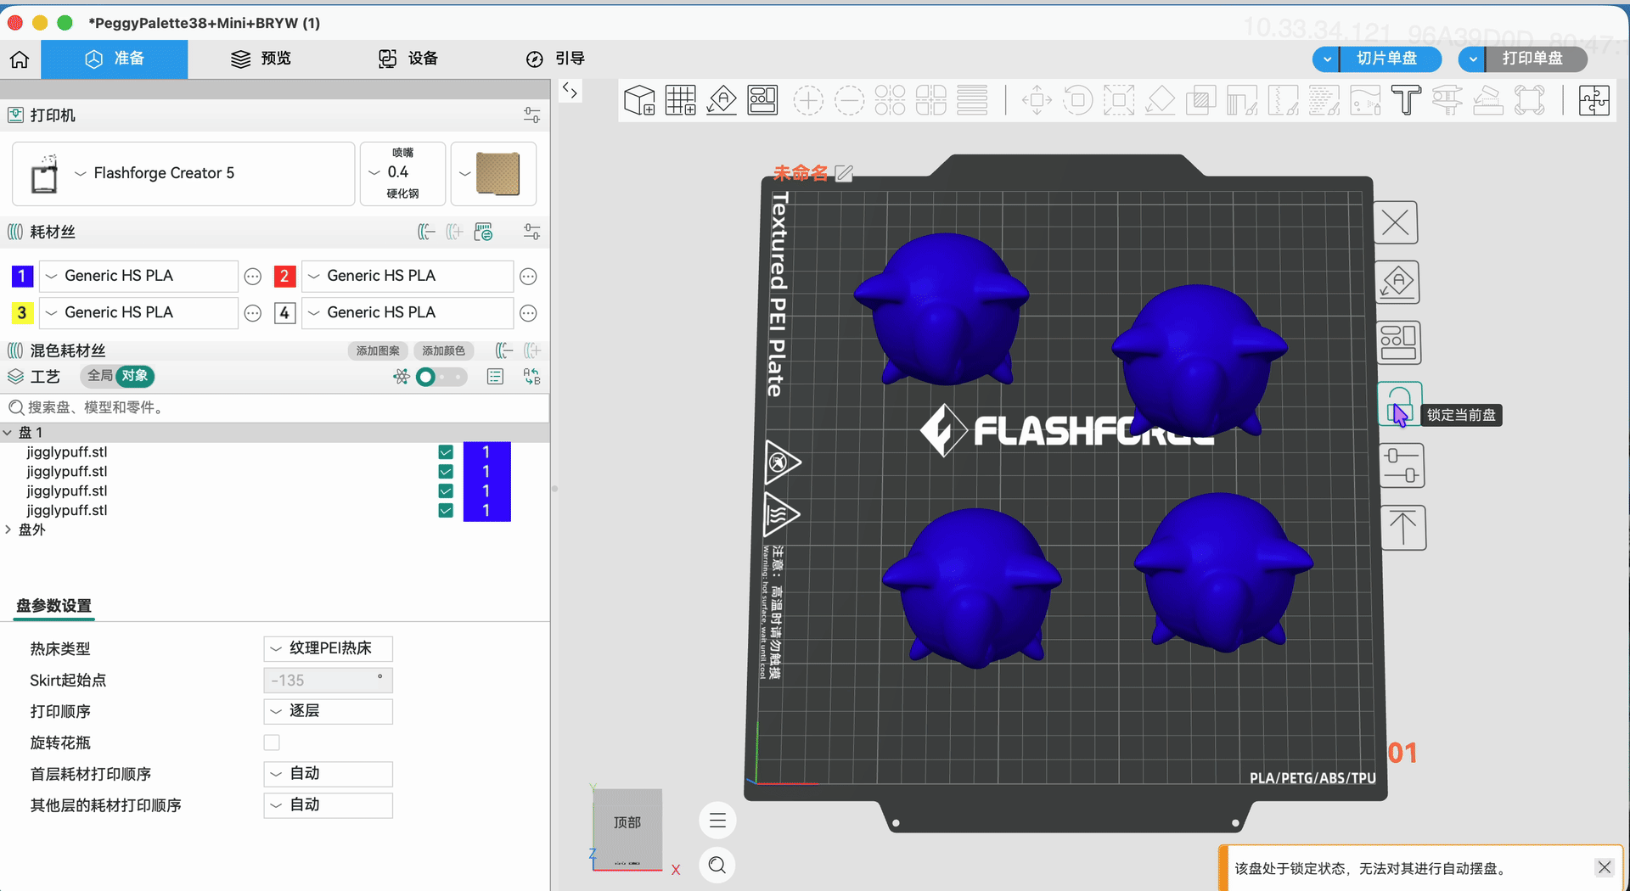Dismiss the locked-plate notification
Screen dimensions: 1630x891
click(1605, 867)
